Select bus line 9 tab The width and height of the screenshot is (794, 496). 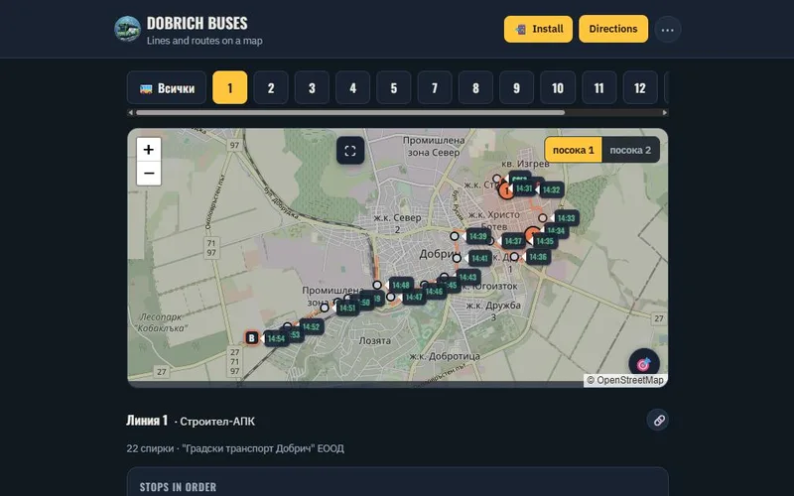point(516,88)
